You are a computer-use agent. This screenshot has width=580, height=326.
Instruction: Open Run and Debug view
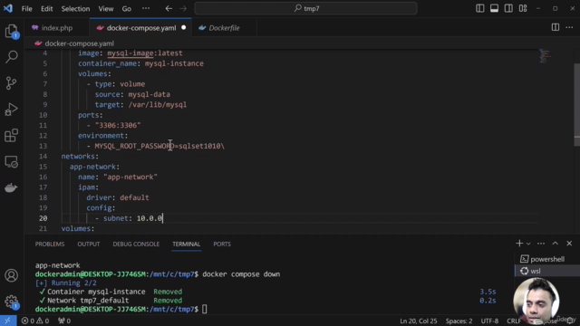tap(12, 110)
